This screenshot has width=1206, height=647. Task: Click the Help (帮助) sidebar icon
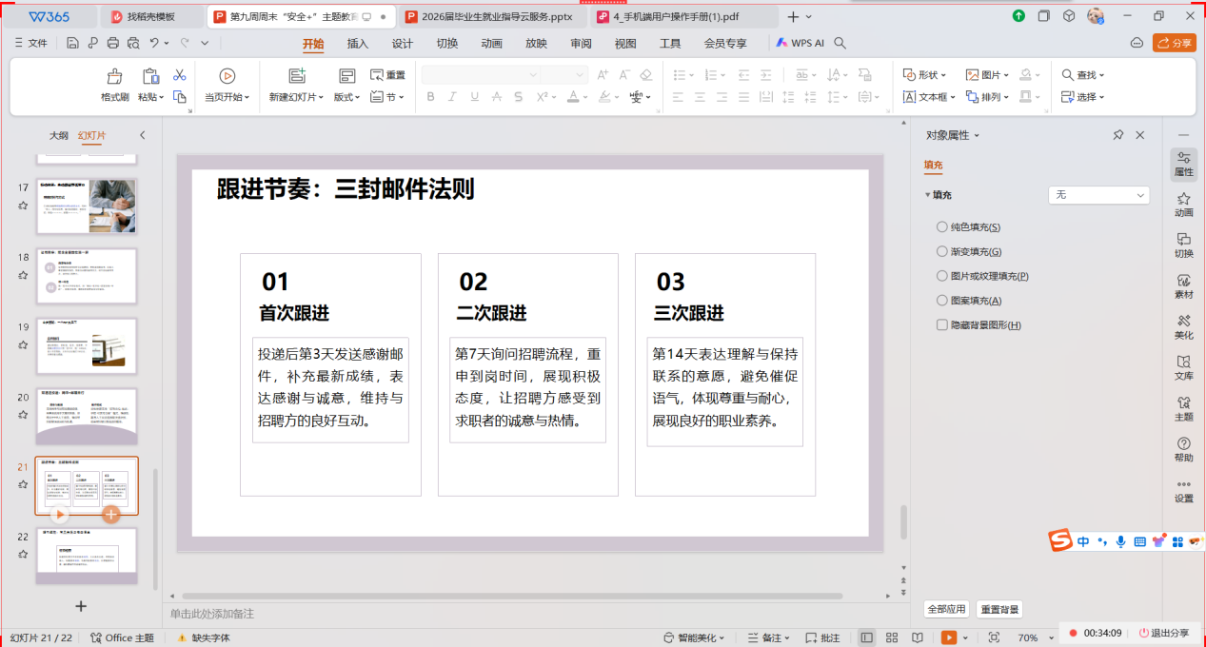[1183, 449]
